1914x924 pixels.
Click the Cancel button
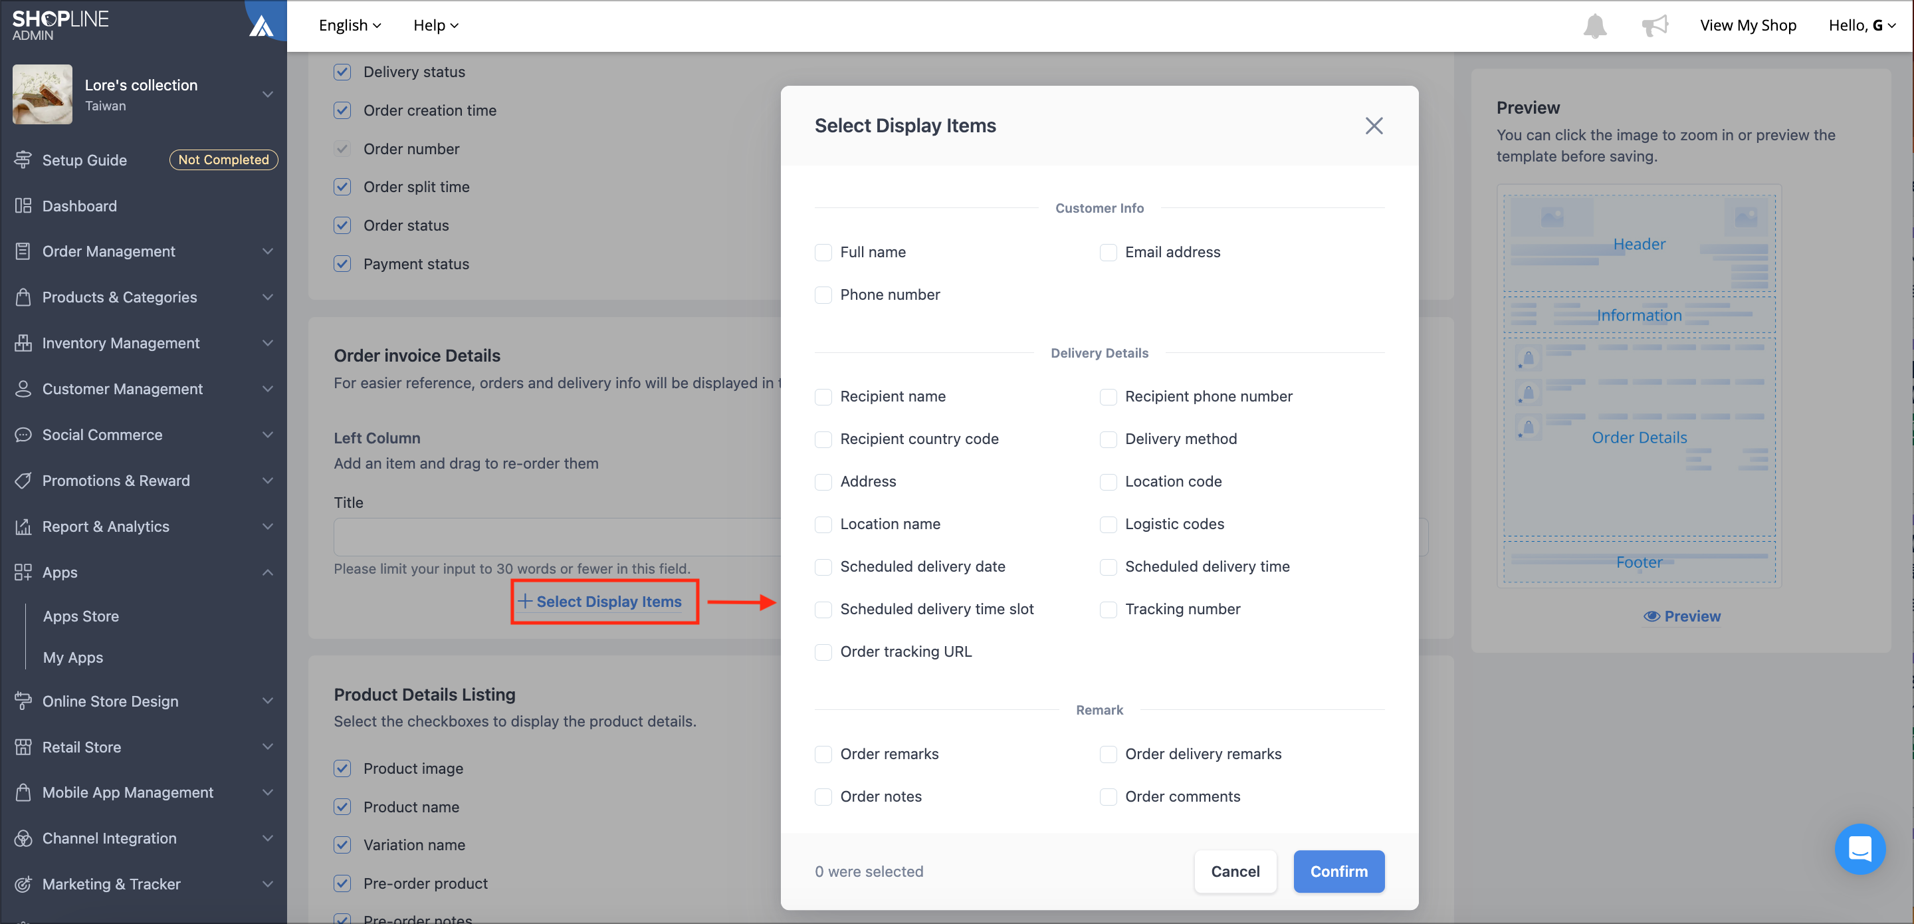[1235, 871]
